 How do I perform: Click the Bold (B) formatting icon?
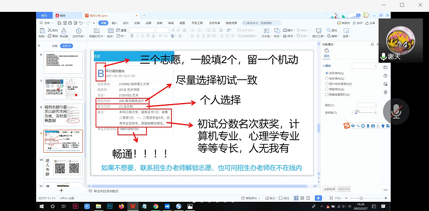tap(132, 36)
